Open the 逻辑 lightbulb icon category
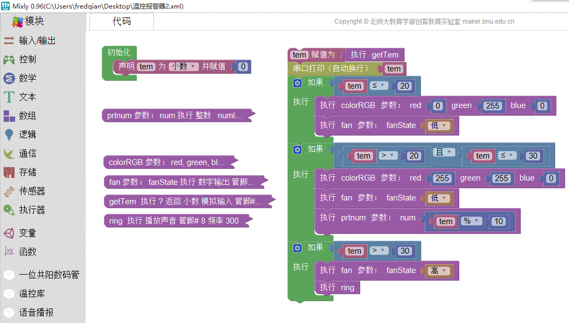The width and height of the screenshot is (569, 323). (x=9, y=135)
